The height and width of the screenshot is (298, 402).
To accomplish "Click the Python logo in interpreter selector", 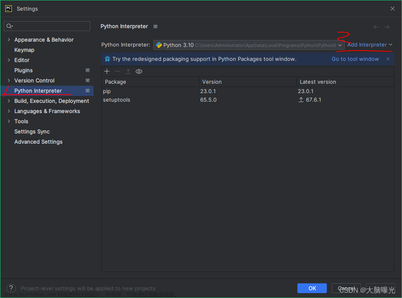I will pos(159,45).
